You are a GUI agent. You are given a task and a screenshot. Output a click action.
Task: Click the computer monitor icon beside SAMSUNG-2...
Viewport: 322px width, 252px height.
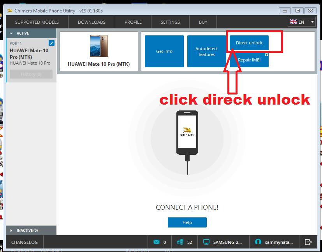click(206, 242)
